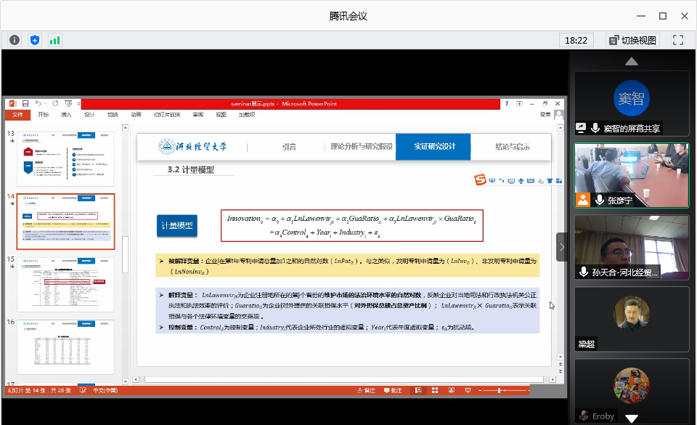Open the meeting info icon
697x425 pixels.
point(15,40)
